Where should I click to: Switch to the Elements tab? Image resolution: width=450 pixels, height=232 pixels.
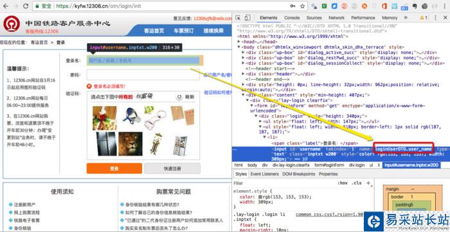coord(269,18)
